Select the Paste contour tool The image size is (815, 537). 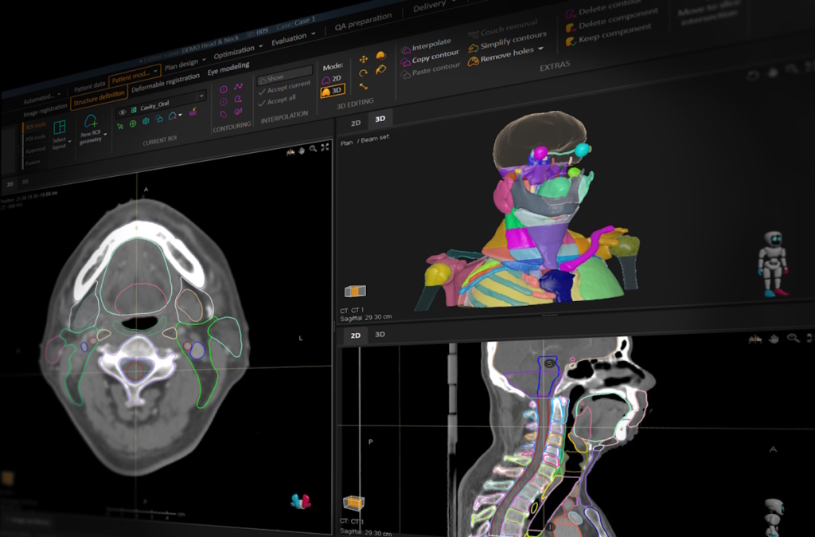click(x=407, y=73)
